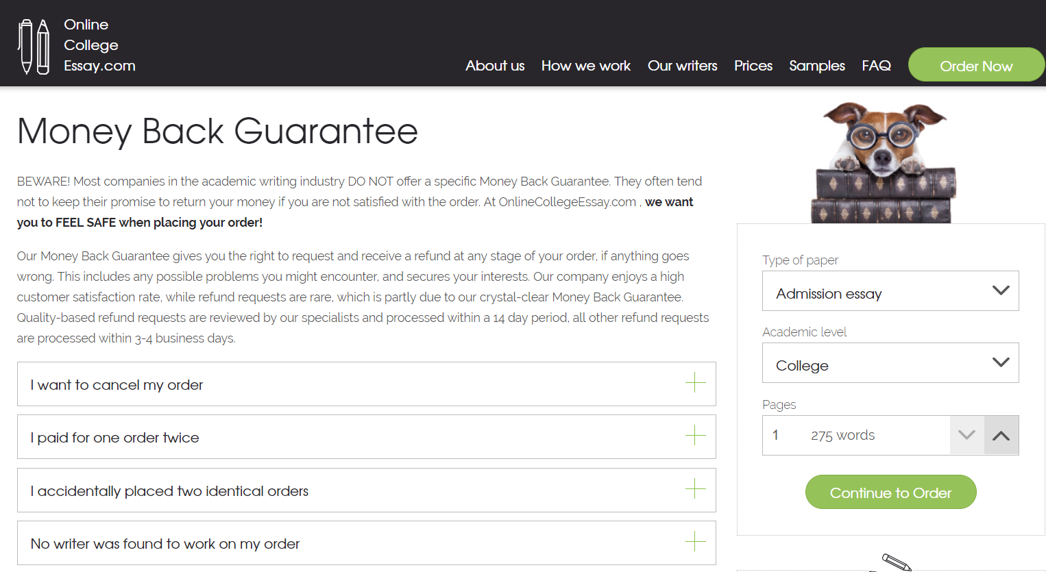Click the Money Back Guarantee heading
This screenshot has height=572, width=1046.
click(x=217, y=131)
